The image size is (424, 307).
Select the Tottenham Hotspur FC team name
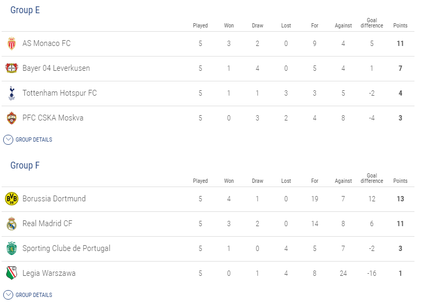59,93
